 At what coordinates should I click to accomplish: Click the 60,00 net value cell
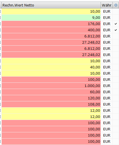(x=51, y=92)
